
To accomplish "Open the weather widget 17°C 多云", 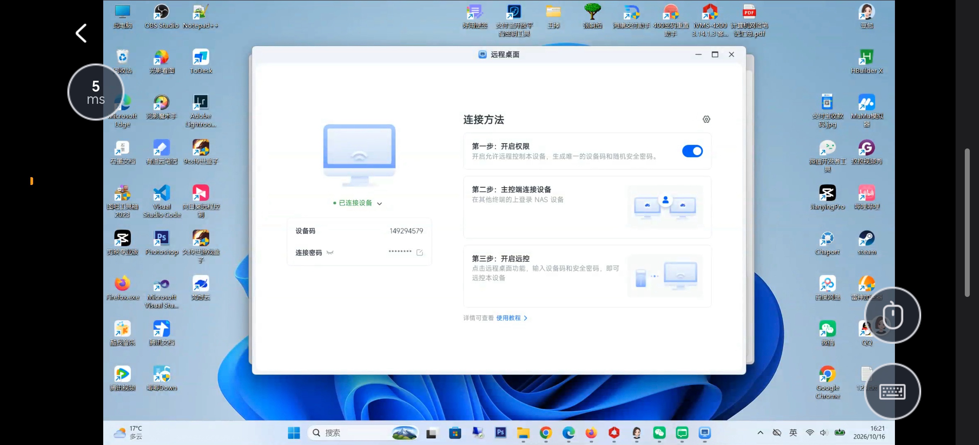I will point(128,433).
